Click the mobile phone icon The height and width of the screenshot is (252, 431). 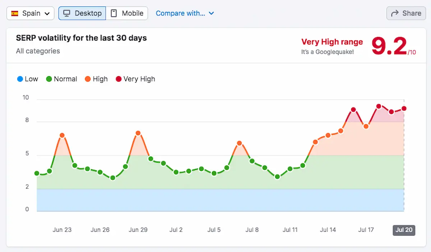114,13
